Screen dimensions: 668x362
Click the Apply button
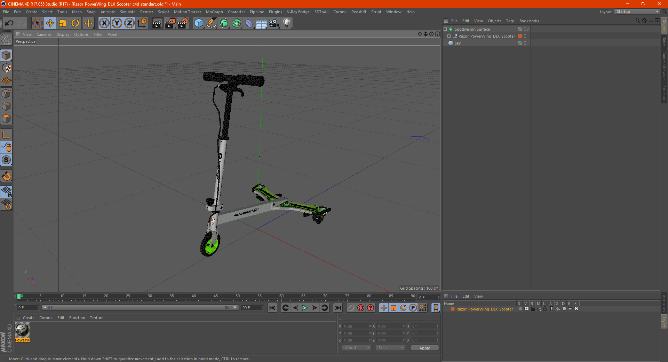[x=424, y=348]
